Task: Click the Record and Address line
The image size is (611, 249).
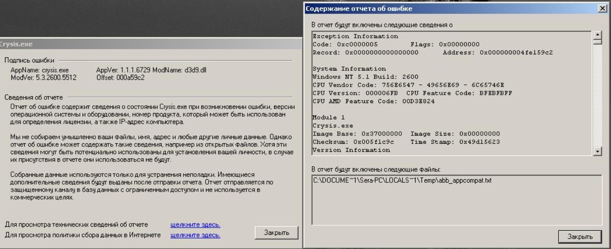Action: coord(433,52)
